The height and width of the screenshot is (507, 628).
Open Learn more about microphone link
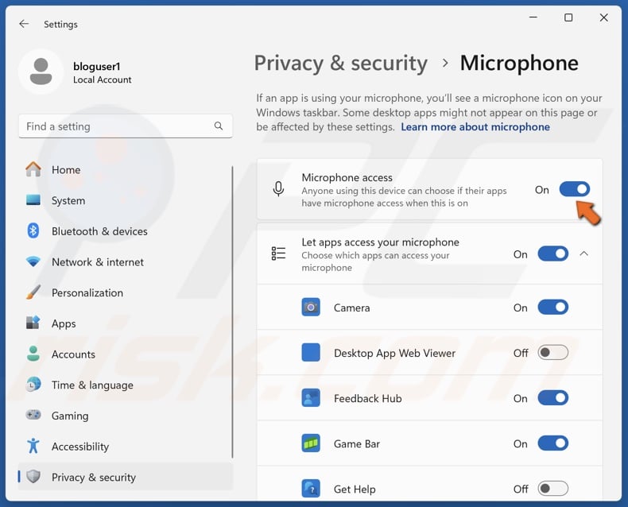pos(475,127)
